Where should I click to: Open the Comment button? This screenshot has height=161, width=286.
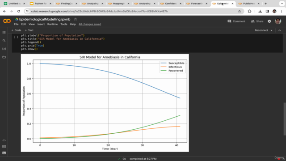coord(236,21)
